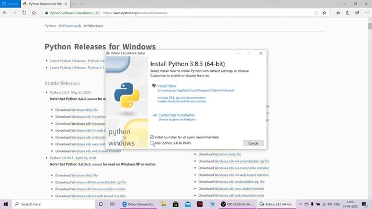Show the tab previews chevron

pos(81,4)
